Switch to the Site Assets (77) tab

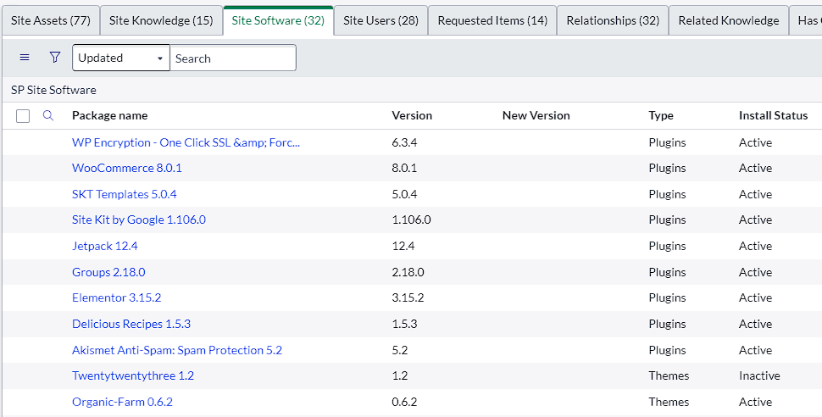pos(50,20)
